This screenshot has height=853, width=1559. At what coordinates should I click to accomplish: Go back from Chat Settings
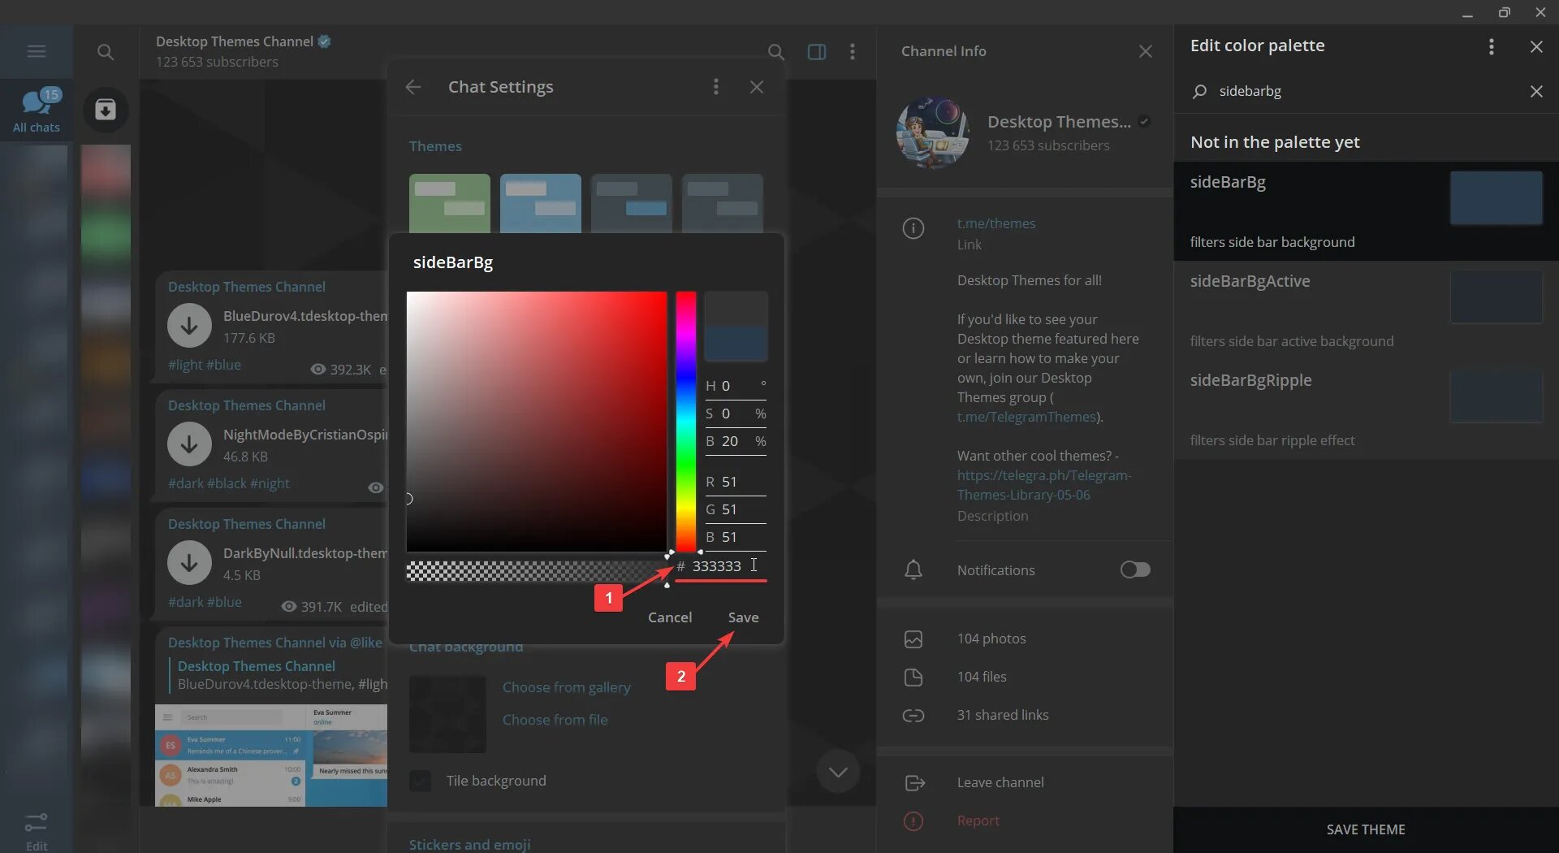point(413,87)
